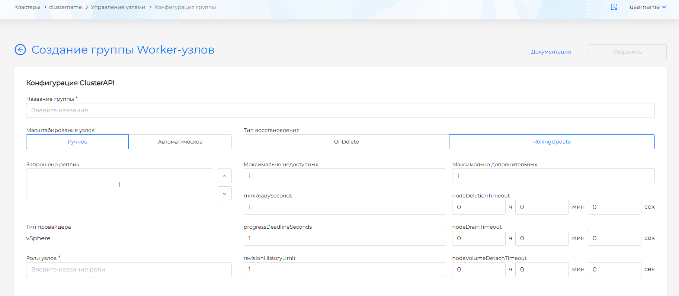Viewport: 679px width, 296px height.
Task: Click the nodeDrainTimeout seconds field
Action: (x=614, y=238)
